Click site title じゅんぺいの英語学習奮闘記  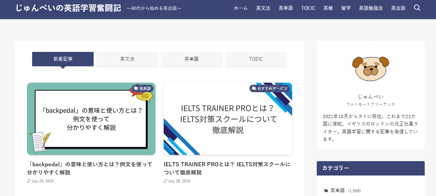(68, 8)
